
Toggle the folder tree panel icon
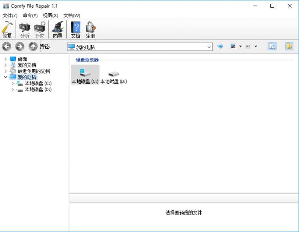click(289, 47)
